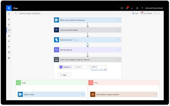
Task: Click the green If yes checkmark icon
Action: pyautogui.click(x=18, y=83)
